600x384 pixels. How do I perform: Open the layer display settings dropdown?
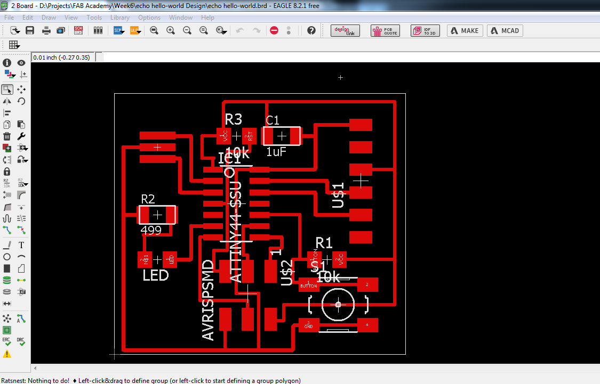coord(9,74)
